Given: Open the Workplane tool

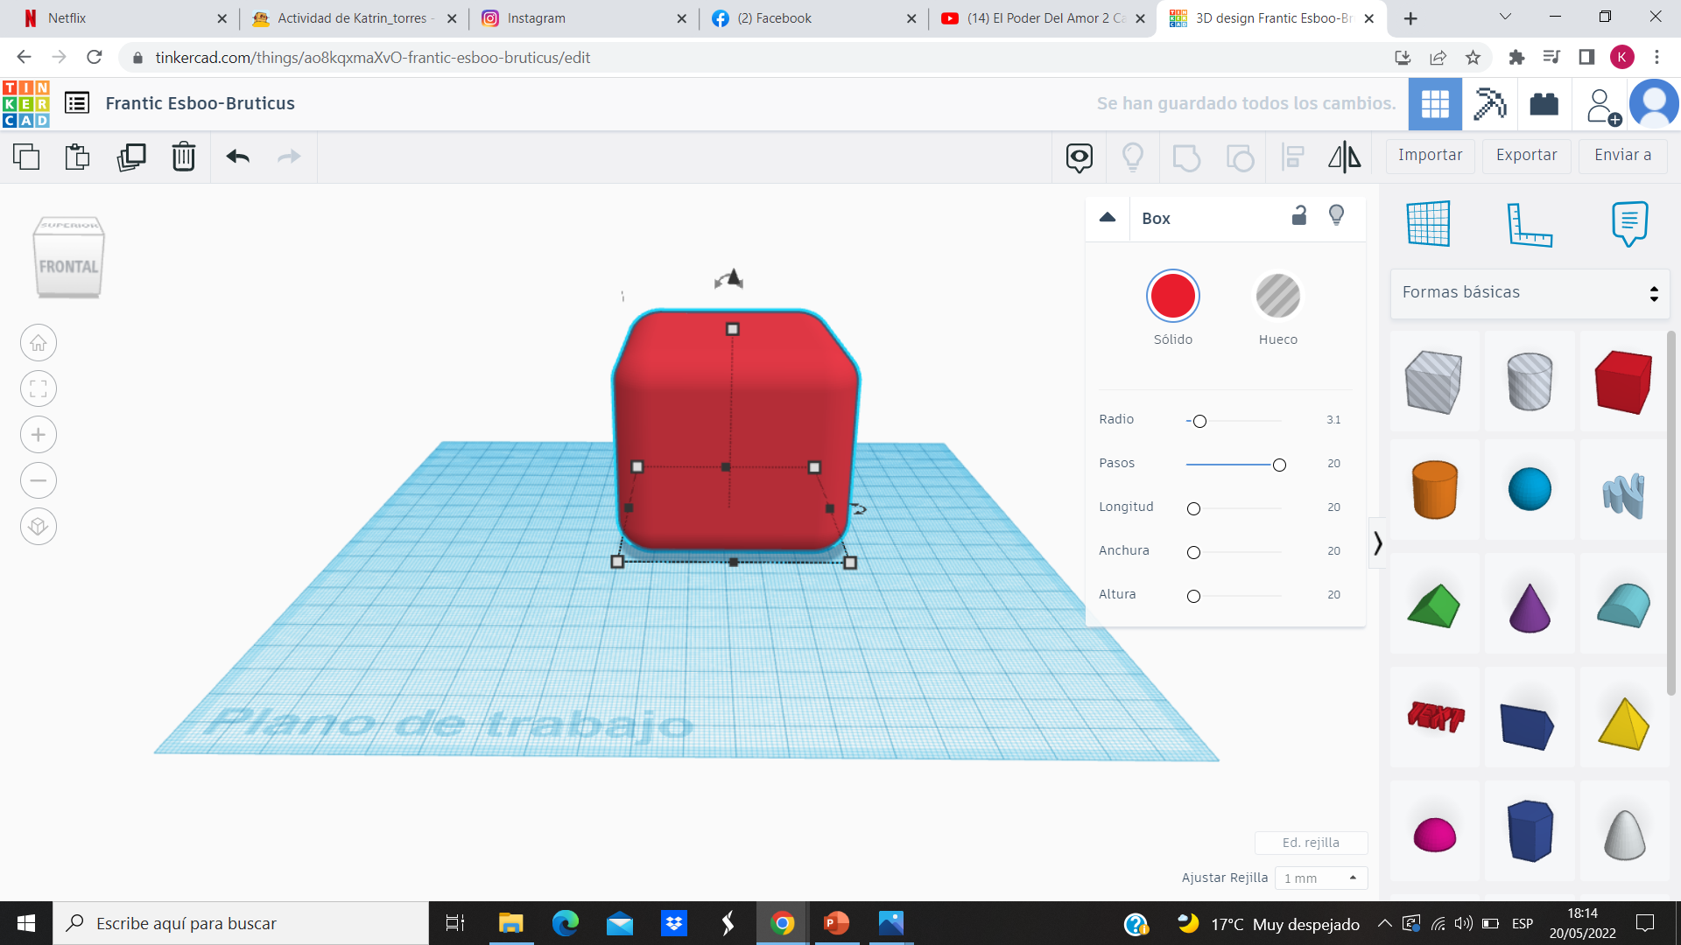Looking at the screenshot, I should pyautogui.click(x=1428, y=224).
